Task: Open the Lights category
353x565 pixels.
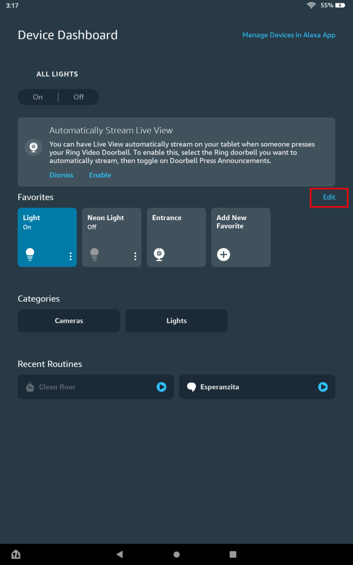Action: [176, 321]
